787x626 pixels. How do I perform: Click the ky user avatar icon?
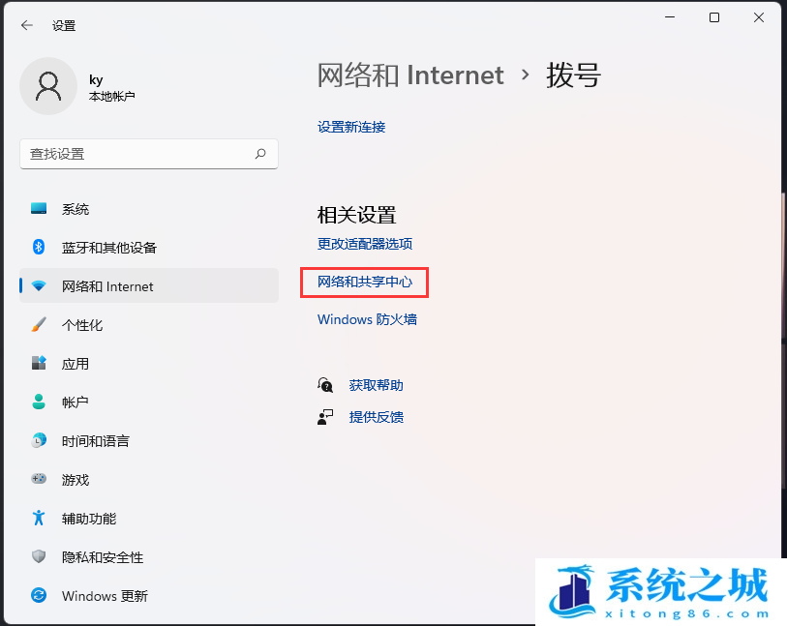tap(48, 86)
